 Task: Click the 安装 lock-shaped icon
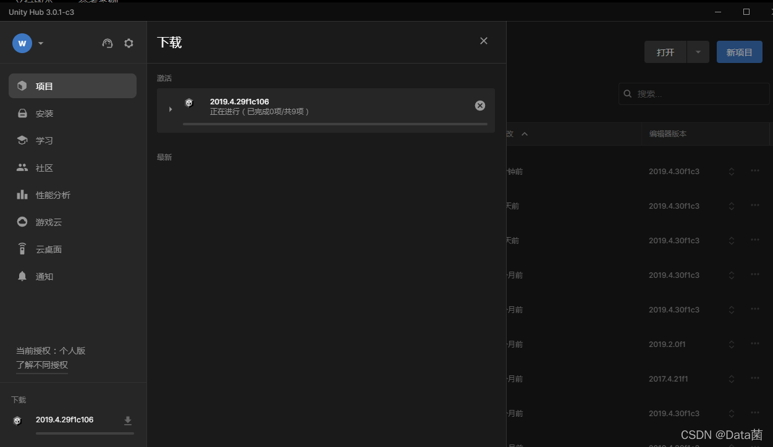[x=22, y=114]
